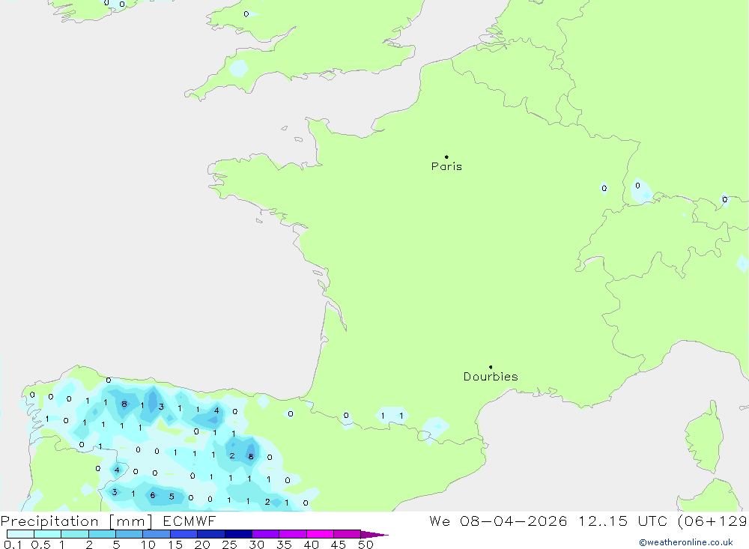749x549 pixels.
Task: Pick the 30–35 mm violet legend swatch
Action: tap(266, 534)
